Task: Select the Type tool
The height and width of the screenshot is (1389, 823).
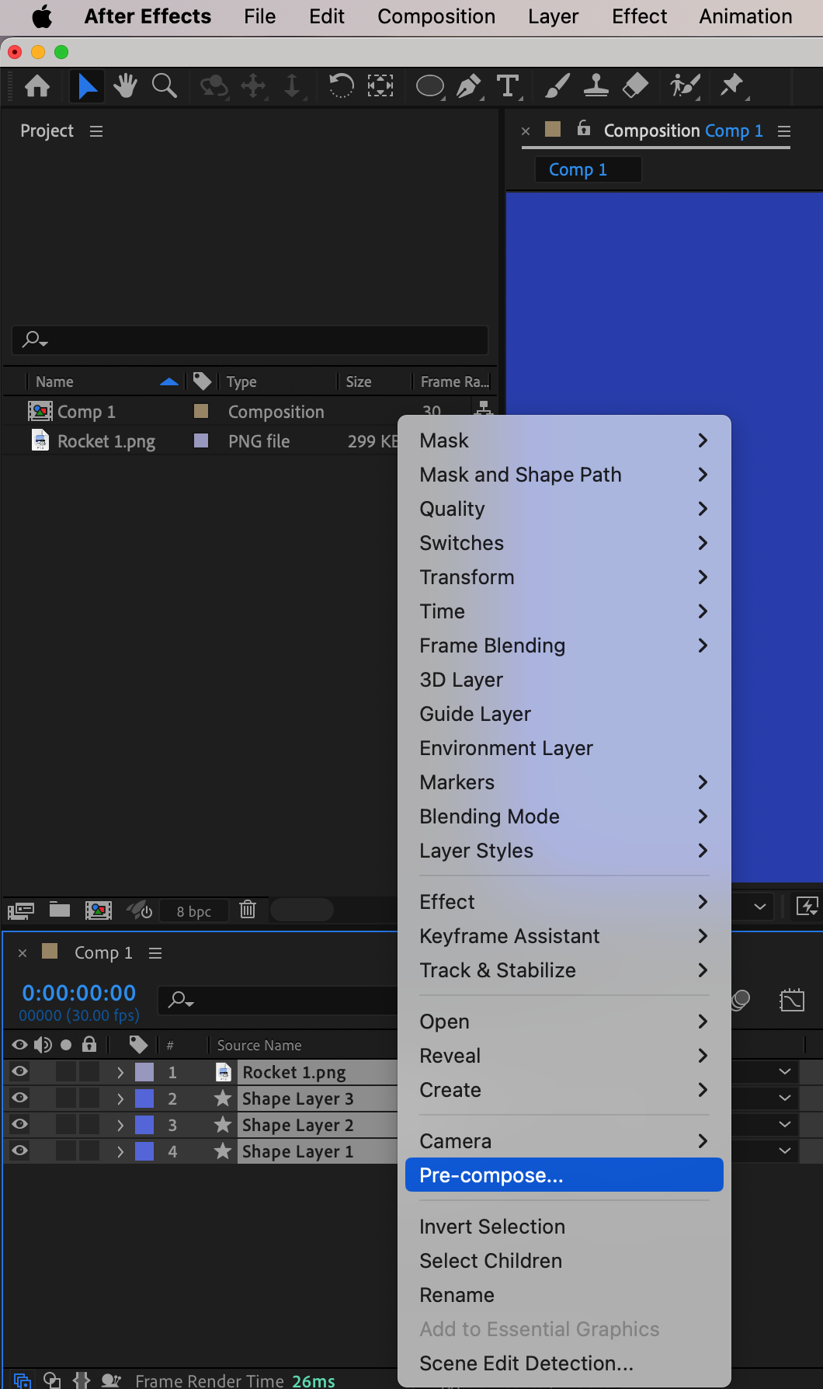Action: [508, 86]
